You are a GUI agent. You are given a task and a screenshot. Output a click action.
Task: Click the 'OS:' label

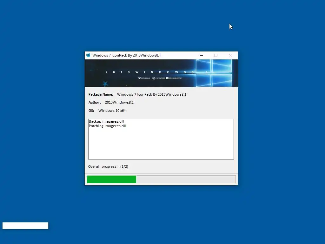pyautogui.click(x=91, y=111)
